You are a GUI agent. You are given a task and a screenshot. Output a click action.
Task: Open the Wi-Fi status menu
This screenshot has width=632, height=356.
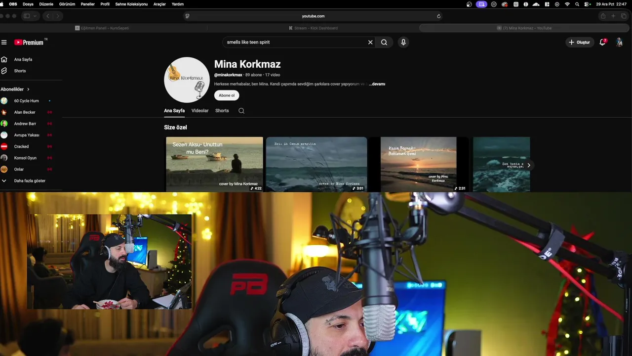[x=567, y=4]
